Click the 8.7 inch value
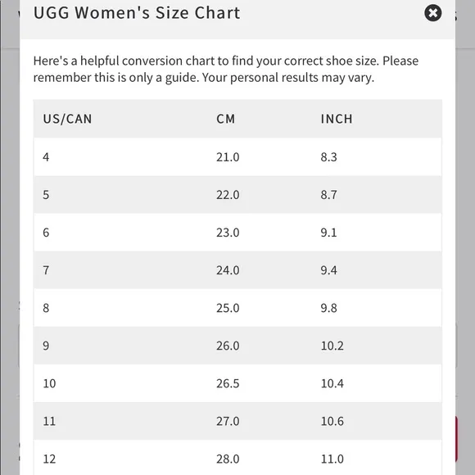This screenshot has width=475, height=475. (329, 194)
